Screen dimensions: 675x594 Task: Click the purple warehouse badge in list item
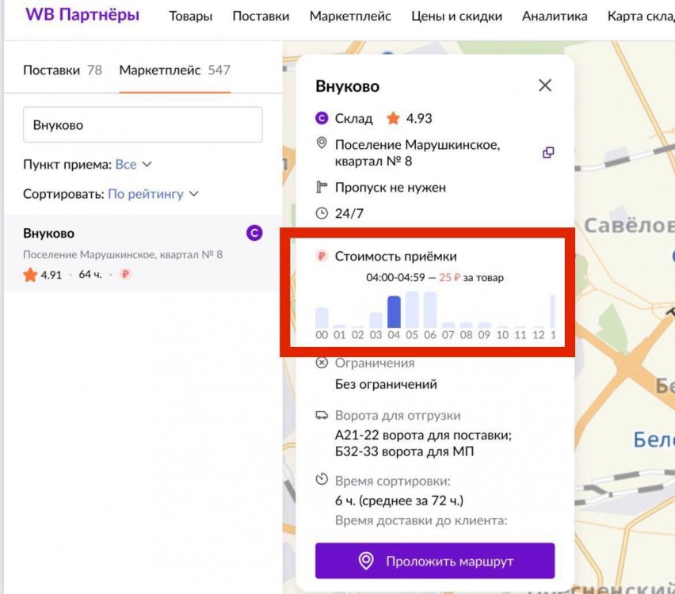point(254,233)
